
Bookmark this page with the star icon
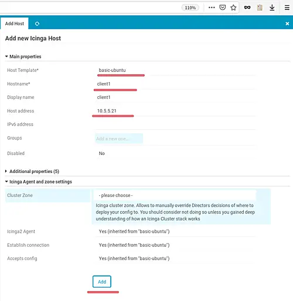(x=233, y=8)
